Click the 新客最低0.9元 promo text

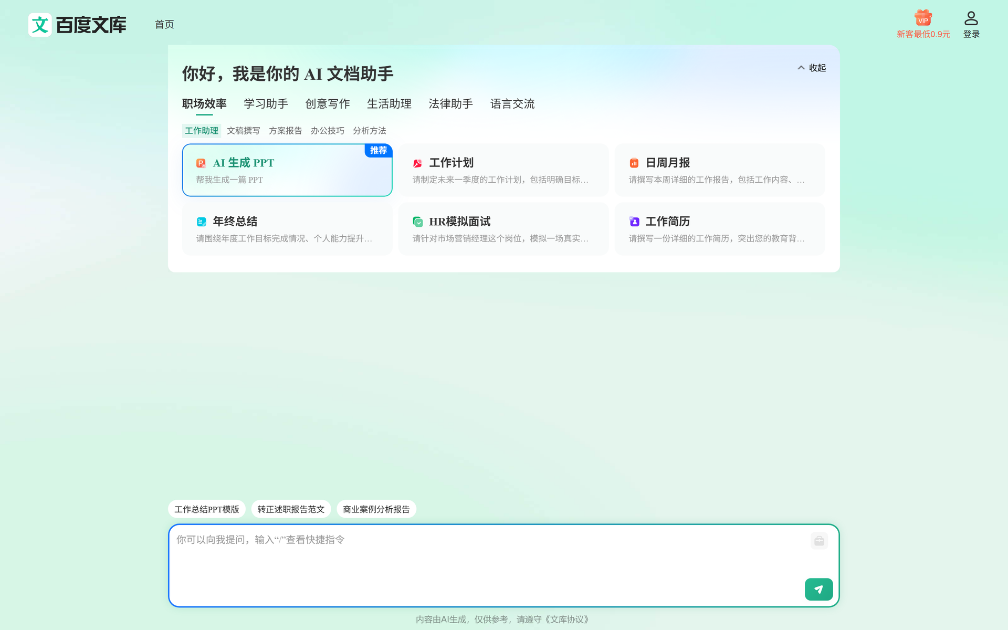pyautogui.click(x=923, y=34)
